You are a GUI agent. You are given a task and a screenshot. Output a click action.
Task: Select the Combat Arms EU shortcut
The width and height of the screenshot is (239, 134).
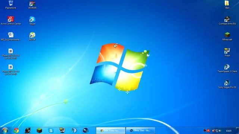click(x=227, y=20)
